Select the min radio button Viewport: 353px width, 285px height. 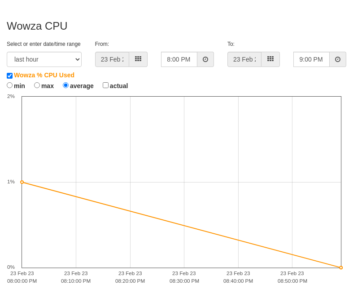click(10, 85)
